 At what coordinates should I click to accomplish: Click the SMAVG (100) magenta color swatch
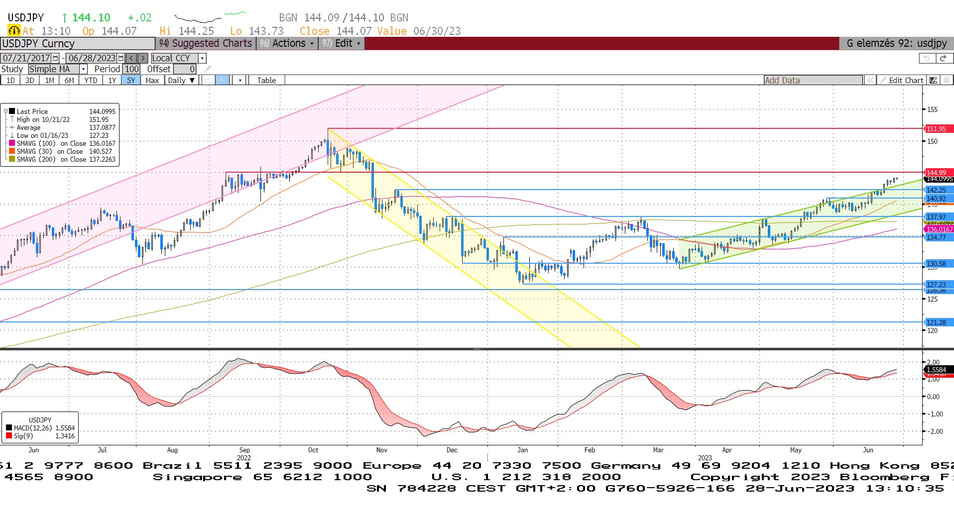point(12,143)
